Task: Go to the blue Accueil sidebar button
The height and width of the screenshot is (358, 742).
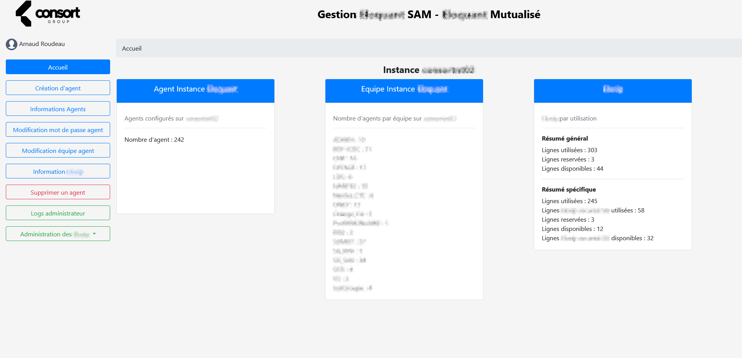Action: [58, 67]
